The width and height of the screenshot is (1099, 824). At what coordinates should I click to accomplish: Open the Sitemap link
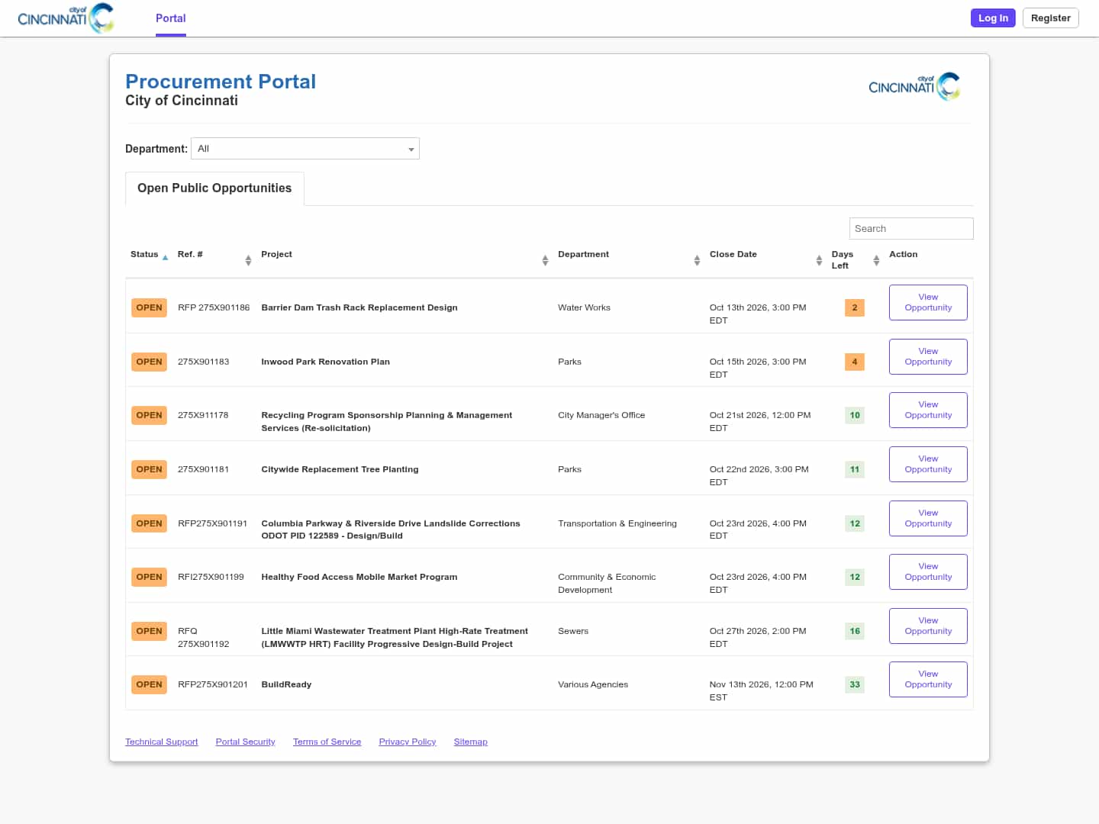(x=471, y=742)
